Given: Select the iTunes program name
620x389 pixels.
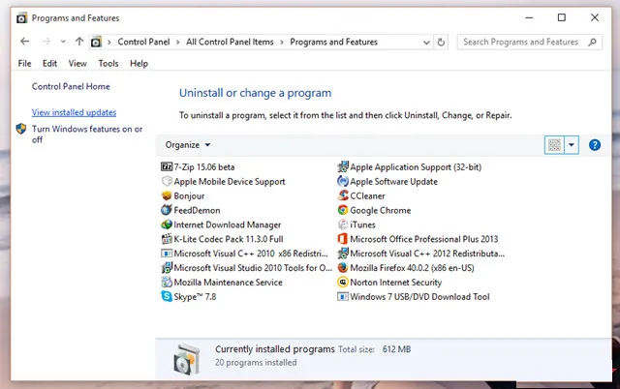Looking at the screenshot, I should coord(362,224).
